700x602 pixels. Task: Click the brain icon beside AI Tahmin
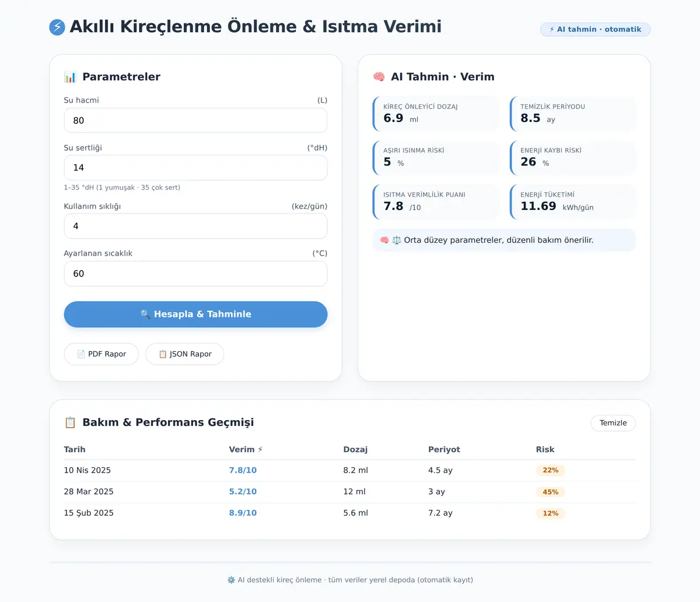379,77
